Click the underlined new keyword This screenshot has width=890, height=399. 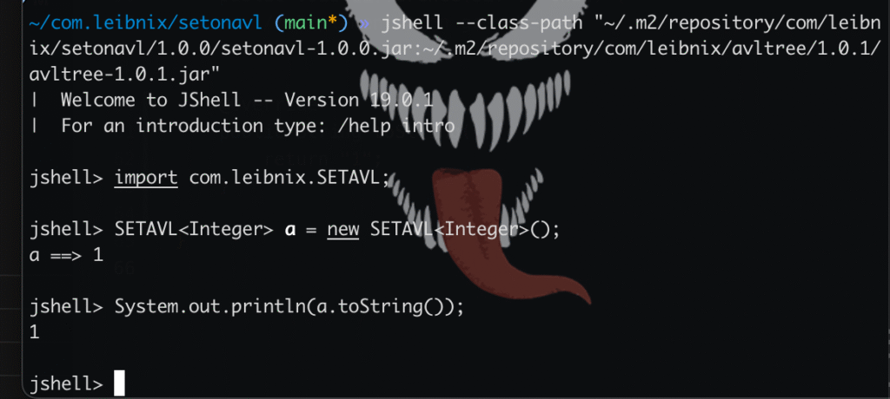[x=342, y=230]
